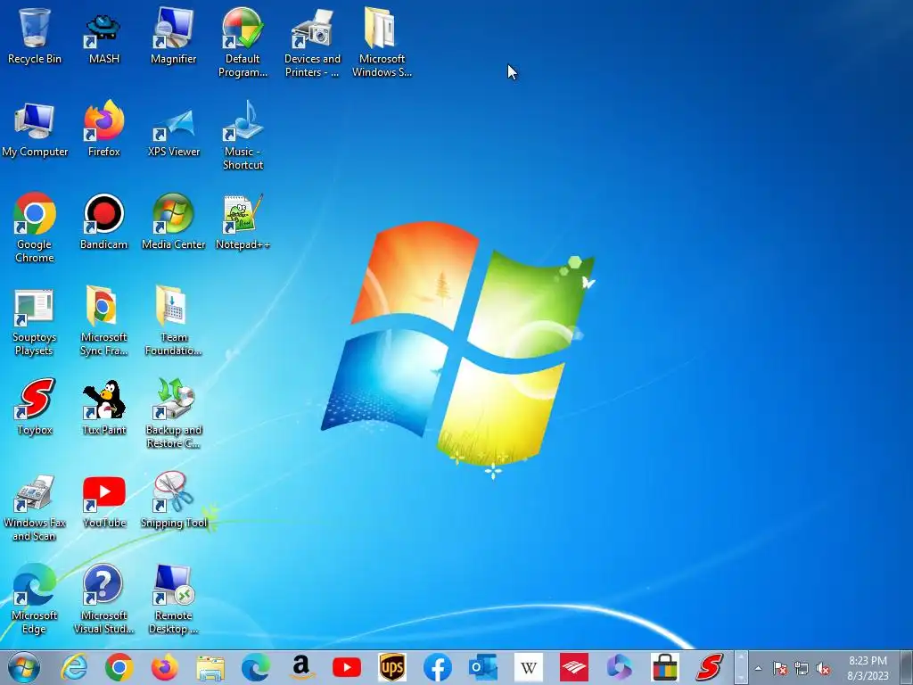Viewport: 913px width, 685px height.
Task: Select the Remote Desktop shortcut
Action: [x=174, y=598]
